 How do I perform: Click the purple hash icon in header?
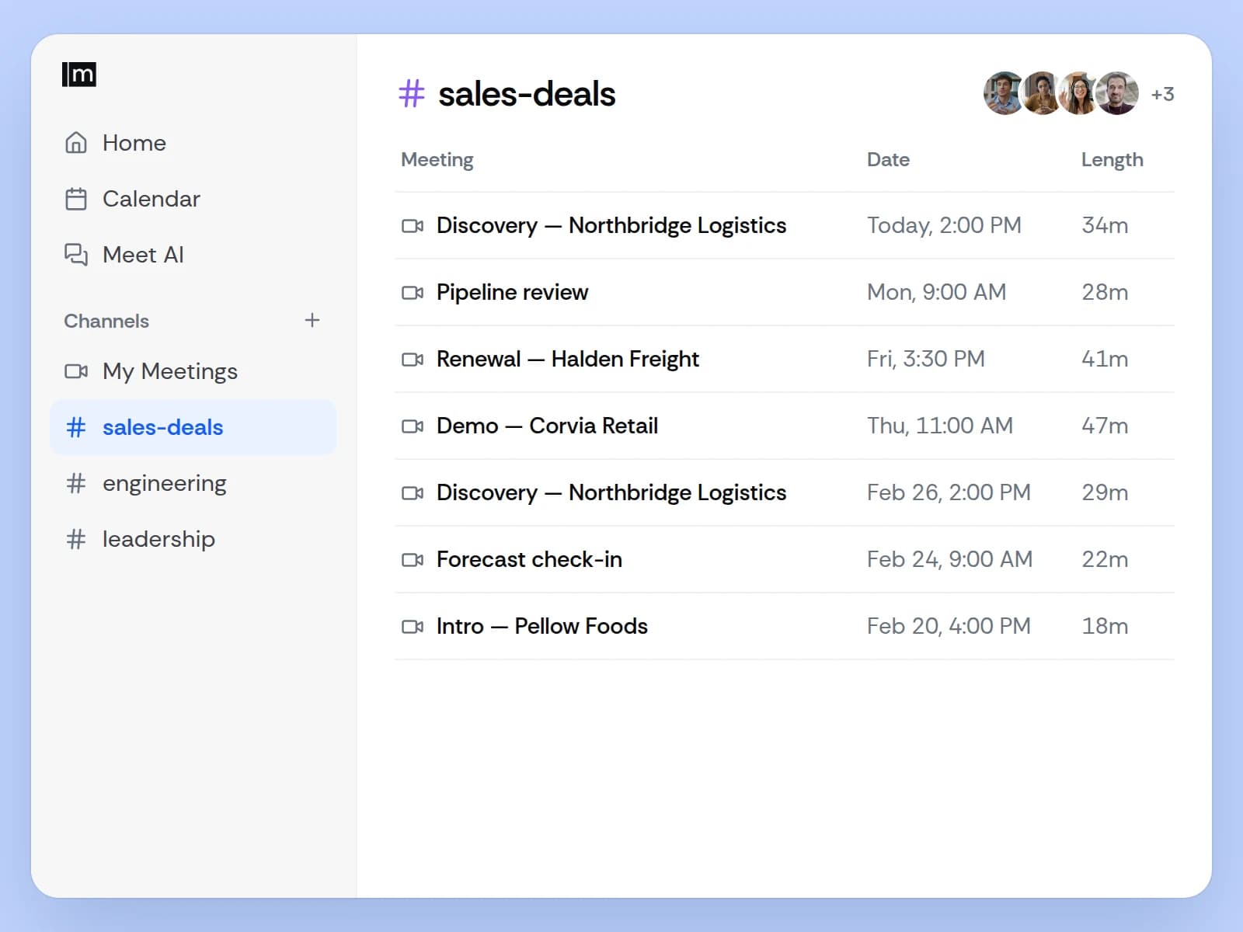[412, 94]
